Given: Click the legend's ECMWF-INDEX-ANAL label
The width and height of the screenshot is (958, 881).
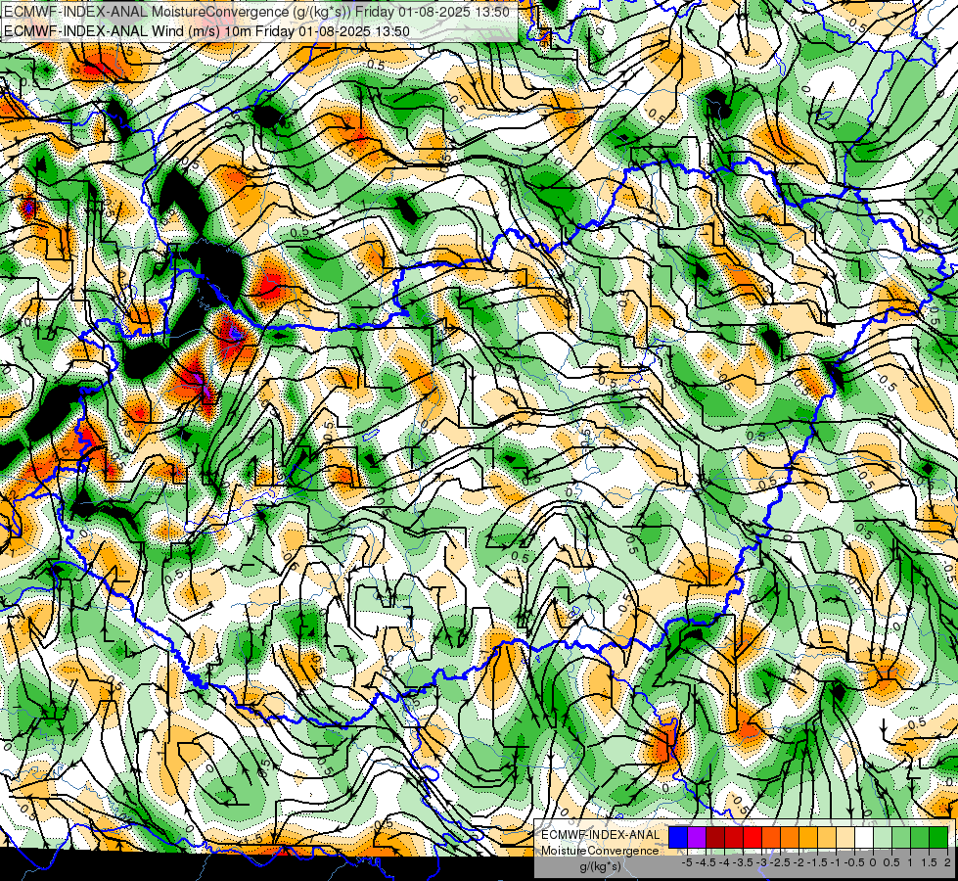Looking at the screenshot, I should (601, 835).
